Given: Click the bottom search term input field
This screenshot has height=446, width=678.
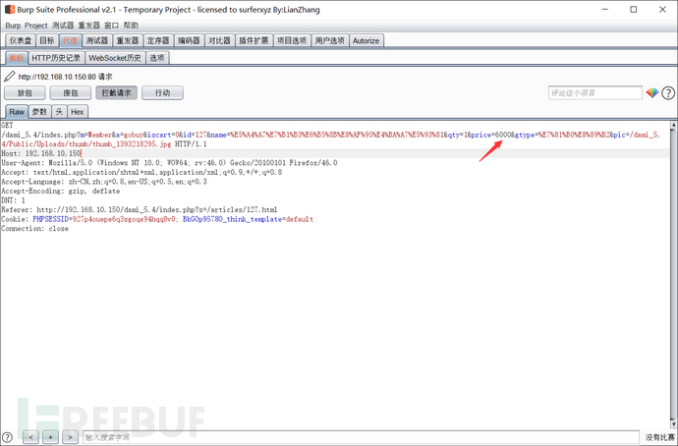Looking at the screenshot, I should pos(361,437).
